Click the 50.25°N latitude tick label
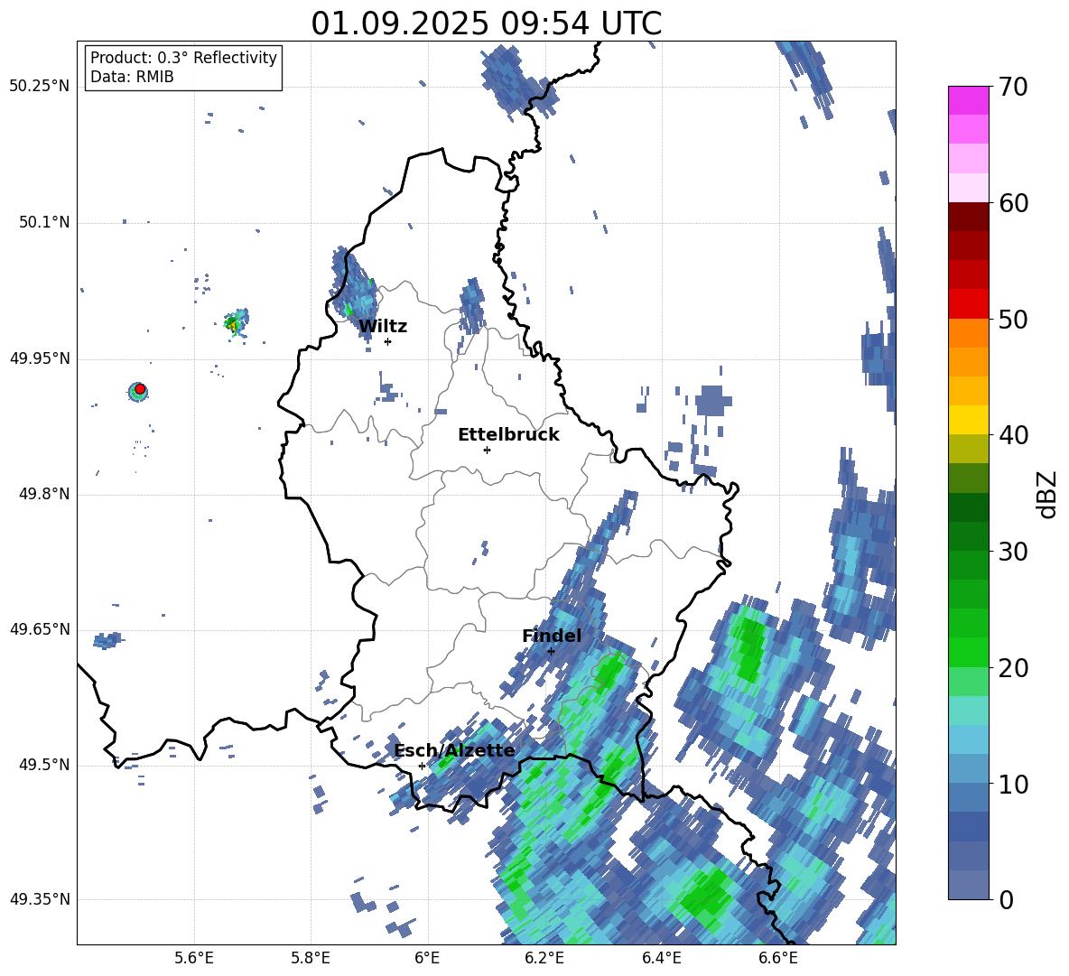1069x976 pixels. click(40, 87)
